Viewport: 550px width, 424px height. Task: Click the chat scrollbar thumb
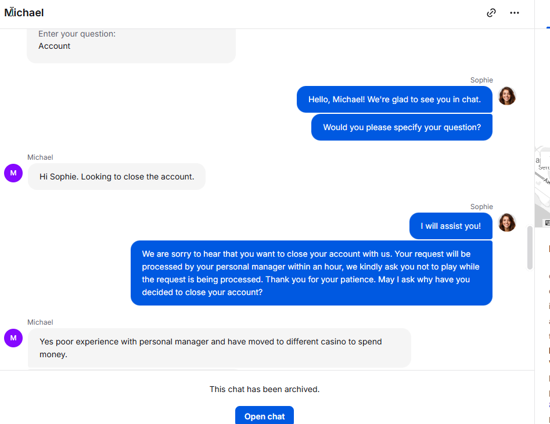click(530, 248)
